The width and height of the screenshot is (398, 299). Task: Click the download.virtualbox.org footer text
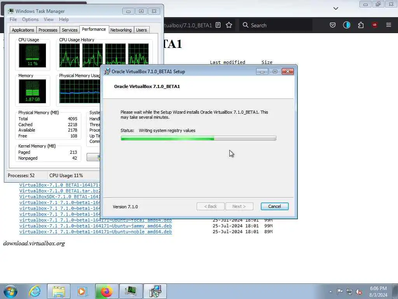click(34, 243)
